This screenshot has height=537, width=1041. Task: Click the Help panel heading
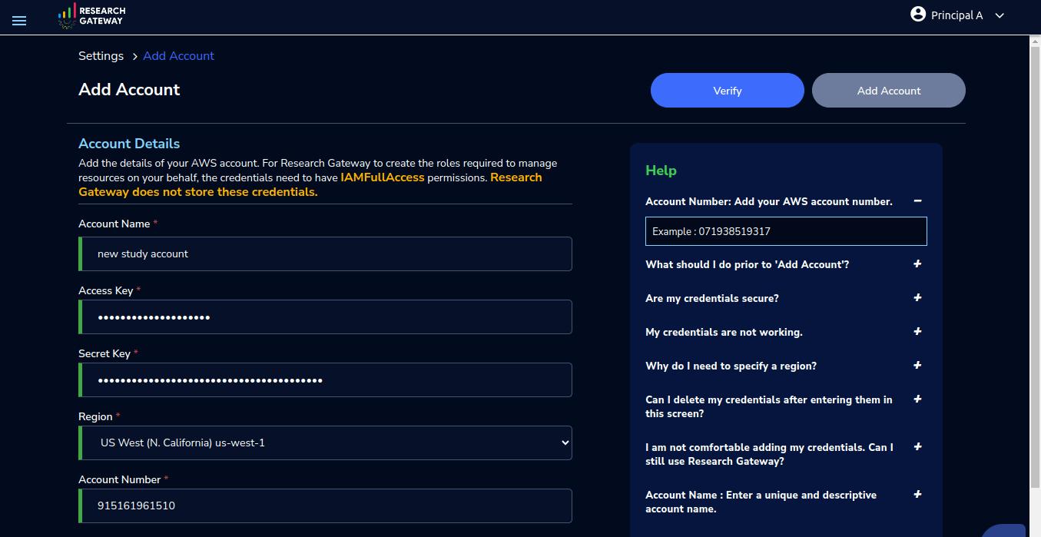pos(661,171)
